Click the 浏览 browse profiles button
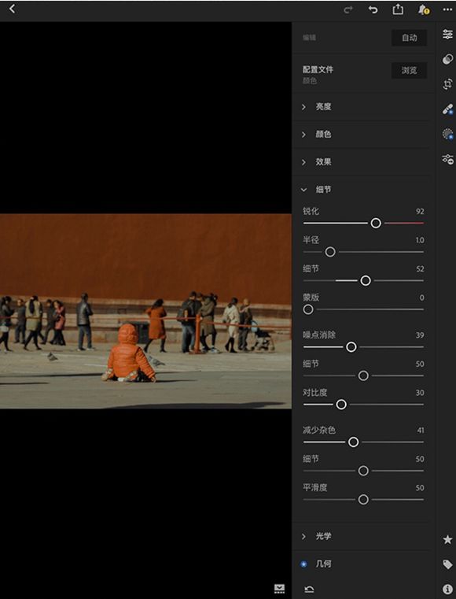This screenshot has height=599, width=456. click(x=409, y=70)
